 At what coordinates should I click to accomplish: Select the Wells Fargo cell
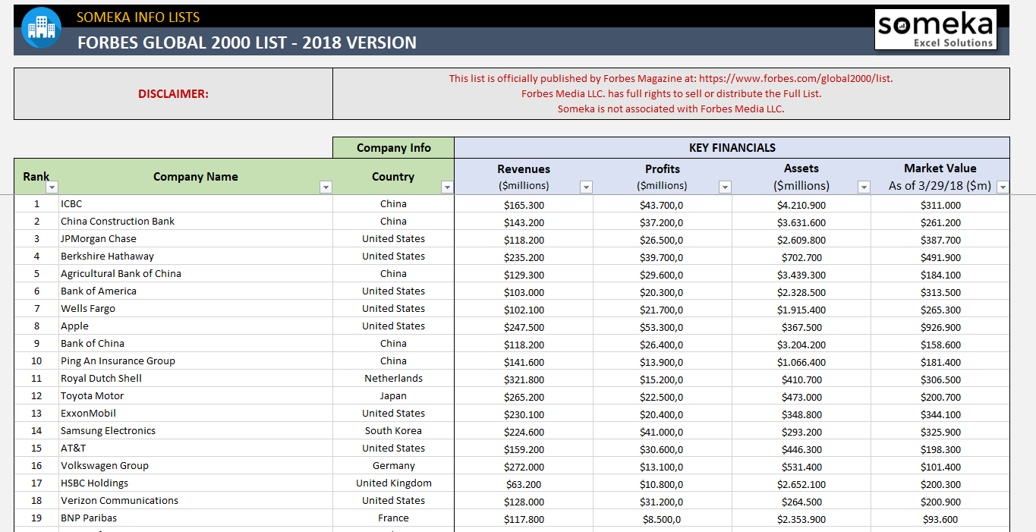pyautogui.click(x=196, y=309)
